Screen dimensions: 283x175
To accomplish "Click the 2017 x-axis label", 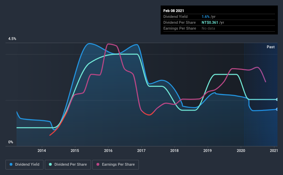I will click(x=141, y=151).
